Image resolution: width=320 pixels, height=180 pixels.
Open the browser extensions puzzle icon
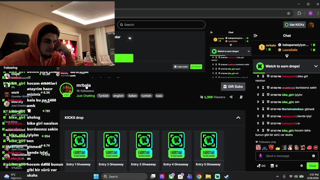pyautogui.click(x=299, y=13)
